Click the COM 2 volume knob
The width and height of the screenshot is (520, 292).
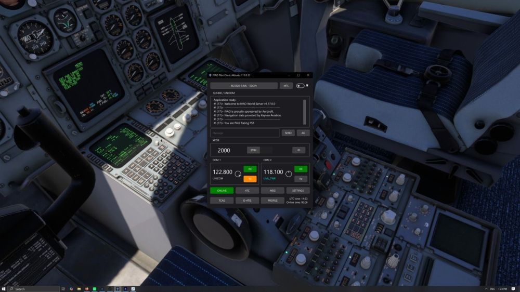[x=289, y=174]
